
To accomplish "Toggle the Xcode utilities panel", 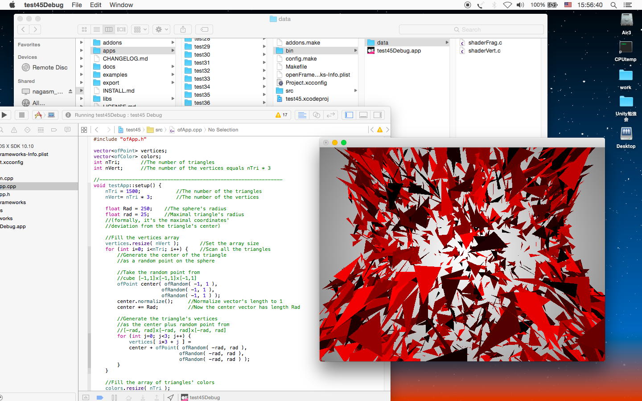I will point(378,115).
